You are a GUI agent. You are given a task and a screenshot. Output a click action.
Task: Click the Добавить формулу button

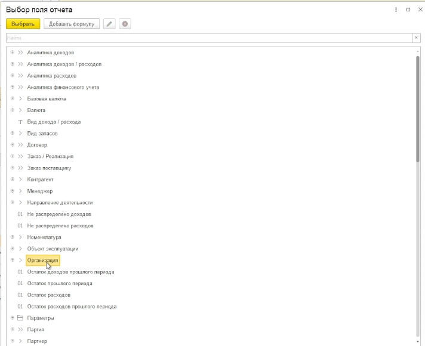(72, 24)
